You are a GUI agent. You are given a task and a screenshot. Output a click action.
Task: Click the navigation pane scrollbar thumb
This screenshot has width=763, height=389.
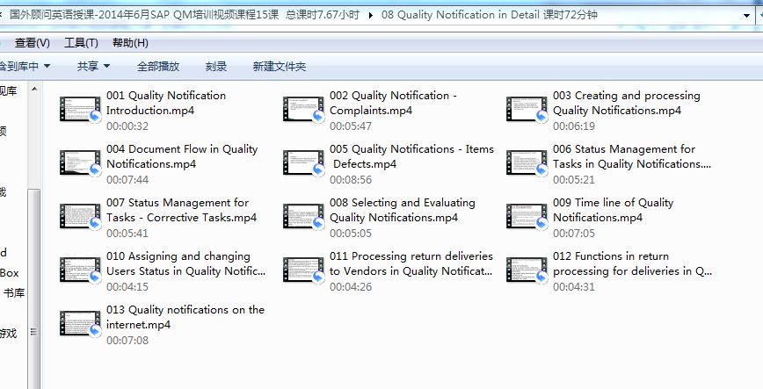(34, 287)
